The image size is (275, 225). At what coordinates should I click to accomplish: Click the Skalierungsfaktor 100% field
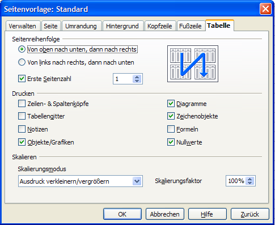tap(236, 181)
